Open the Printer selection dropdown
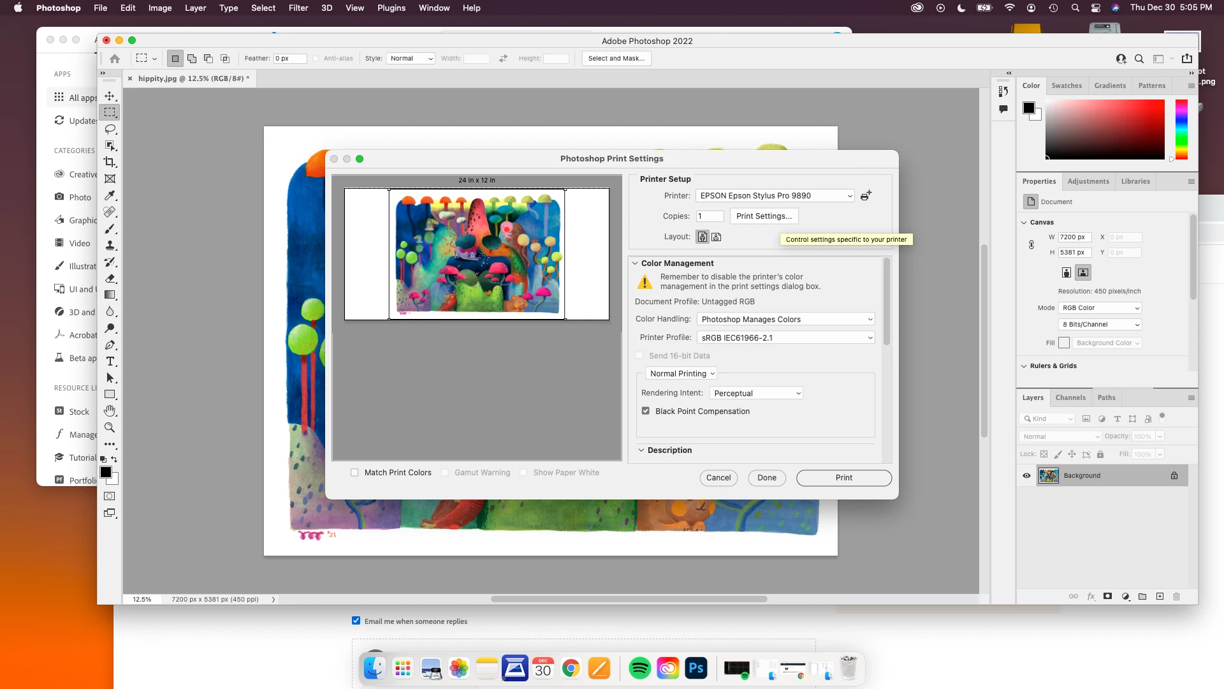The width and height of the screenshot is (1224, 689). coord(775,196)
